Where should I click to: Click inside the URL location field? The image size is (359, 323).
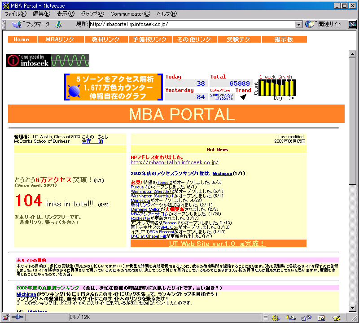coord(192,24)
